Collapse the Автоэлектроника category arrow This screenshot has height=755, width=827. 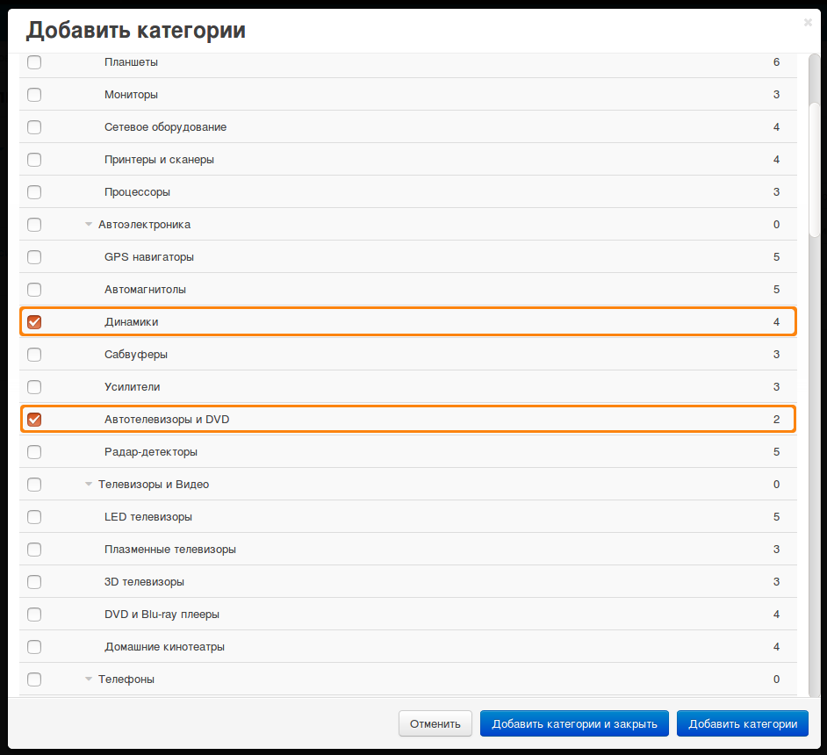[x=89, y=225]
